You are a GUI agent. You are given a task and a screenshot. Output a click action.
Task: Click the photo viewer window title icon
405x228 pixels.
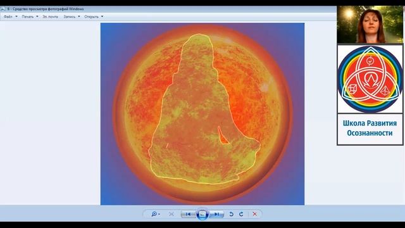(3, 9)
